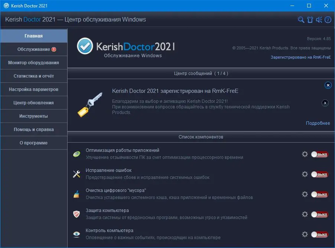The height and width of the screenshot is (248, 335).
Task: Open settings gear for Очистка цифрового мусора
Action: [x=305, y=194]
